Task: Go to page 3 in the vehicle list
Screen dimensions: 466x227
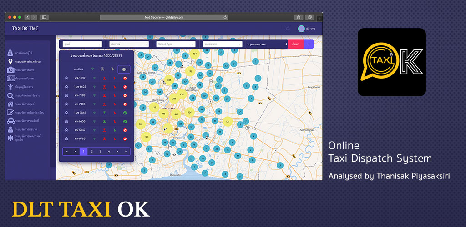Action: pos(101,152)
